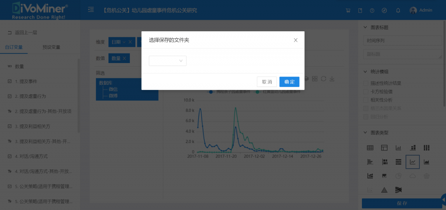Click the compass navigation icon

[384, 10]
